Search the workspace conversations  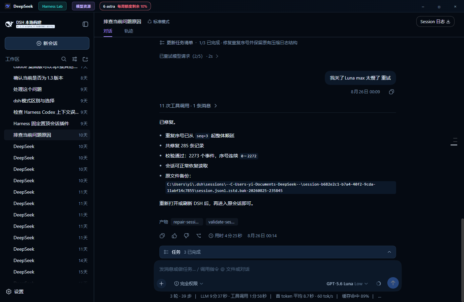click(64, 59)
